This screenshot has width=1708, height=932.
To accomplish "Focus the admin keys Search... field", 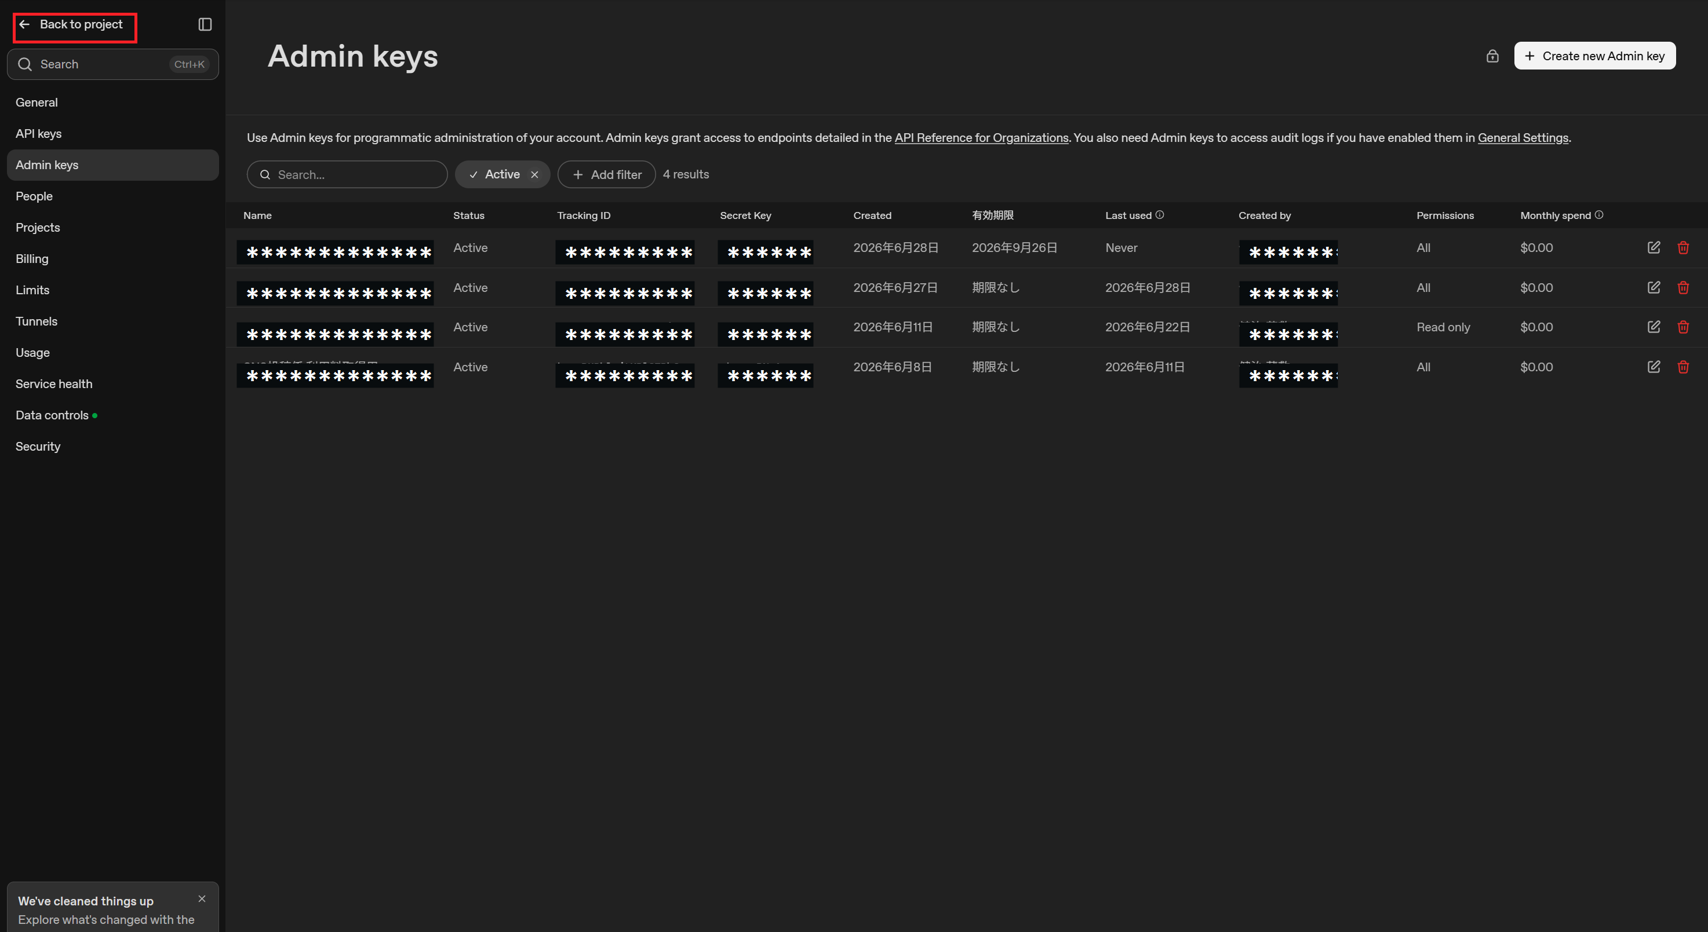I will [x=347, y=174].
